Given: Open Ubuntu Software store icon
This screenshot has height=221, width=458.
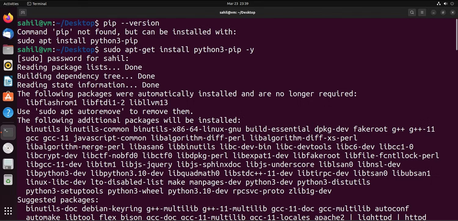Looking at the screenshot, I should click(8, 97).
